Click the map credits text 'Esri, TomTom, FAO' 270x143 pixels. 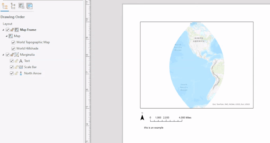click(x=231, y=104)
